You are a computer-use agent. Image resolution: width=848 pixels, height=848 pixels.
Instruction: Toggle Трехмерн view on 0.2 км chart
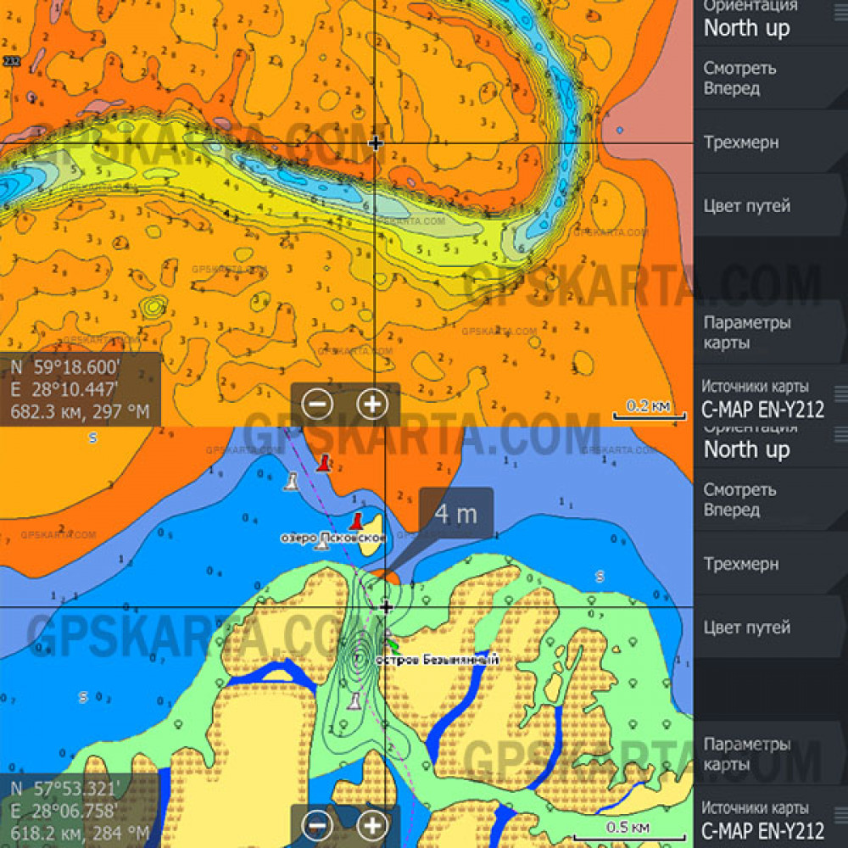click(771, 142)
